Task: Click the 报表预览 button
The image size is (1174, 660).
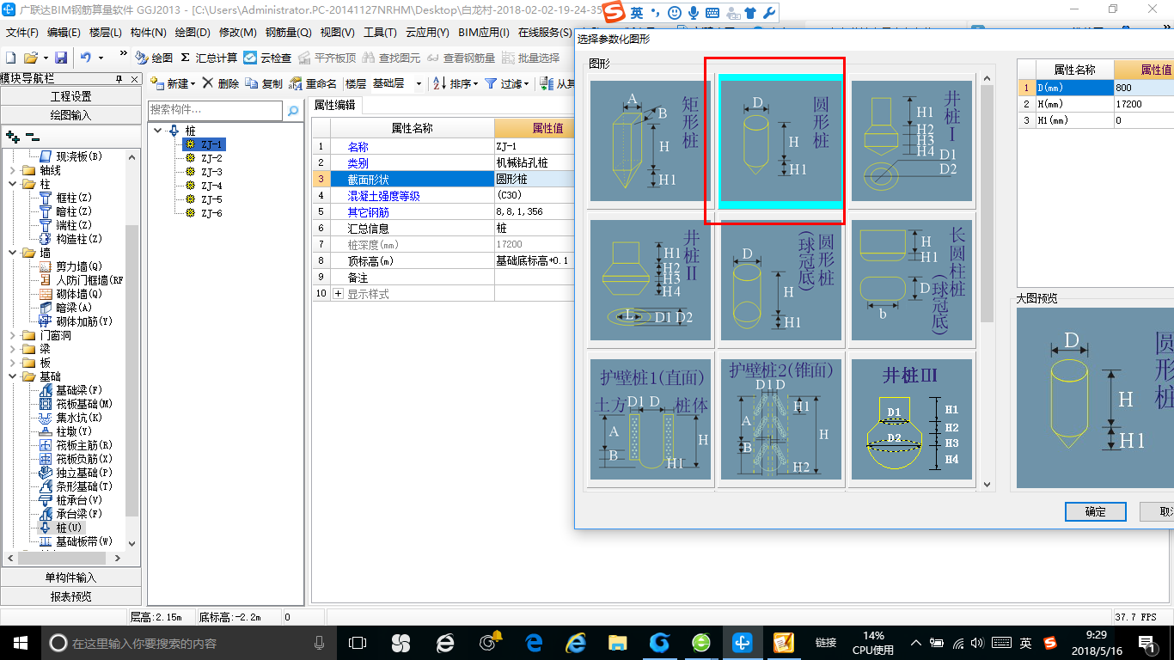Action: (x=70, y=596)
